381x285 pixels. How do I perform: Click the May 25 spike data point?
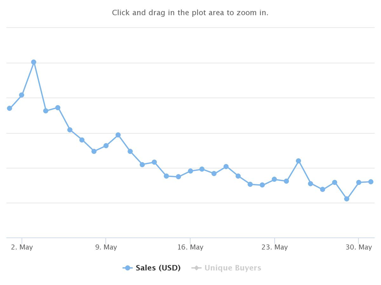(x=299, y=161)
